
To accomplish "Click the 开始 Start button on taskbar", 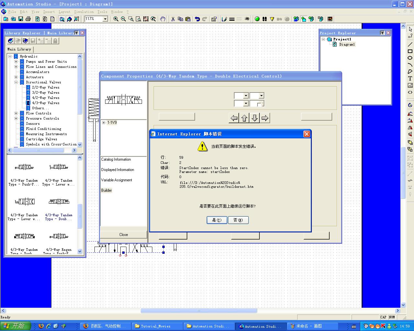I will coord(15,326).
